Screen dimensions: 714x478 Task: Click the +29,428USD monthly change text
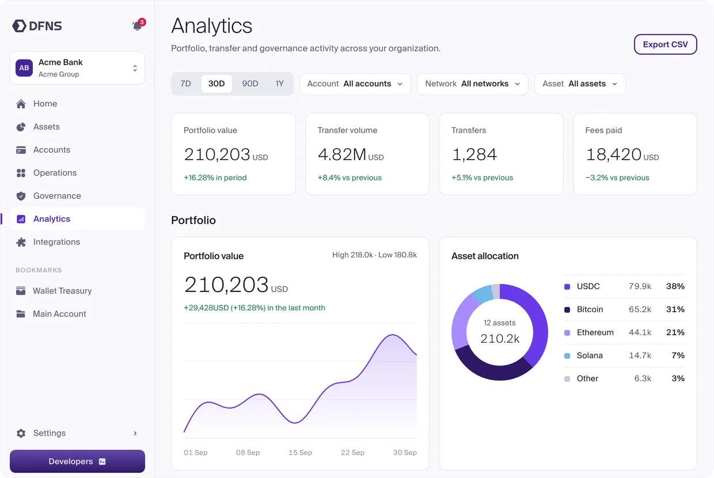click(x=255, y=308)
